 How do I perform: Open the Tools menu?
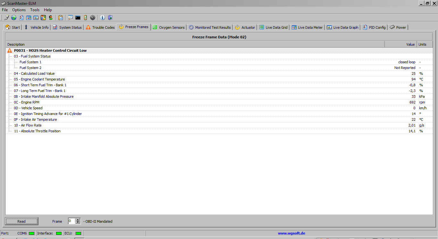tap(35, 10)
